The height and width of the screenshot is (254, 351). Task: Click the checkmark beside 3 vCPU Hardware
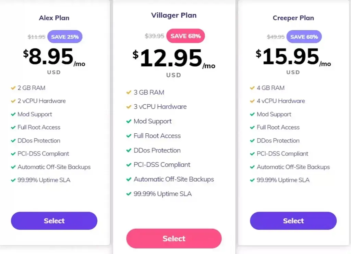[x=128, y=107]
